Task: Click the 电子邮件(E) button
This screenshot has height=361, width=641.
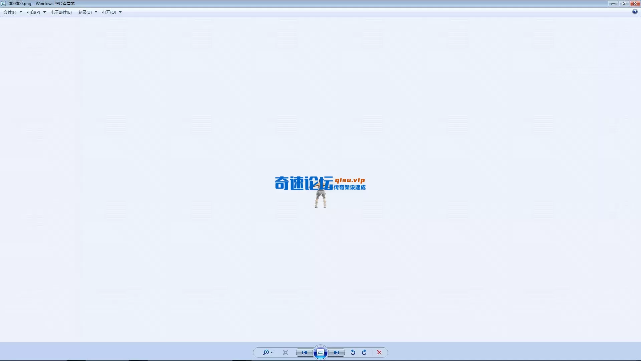Action: coord(61,12)
